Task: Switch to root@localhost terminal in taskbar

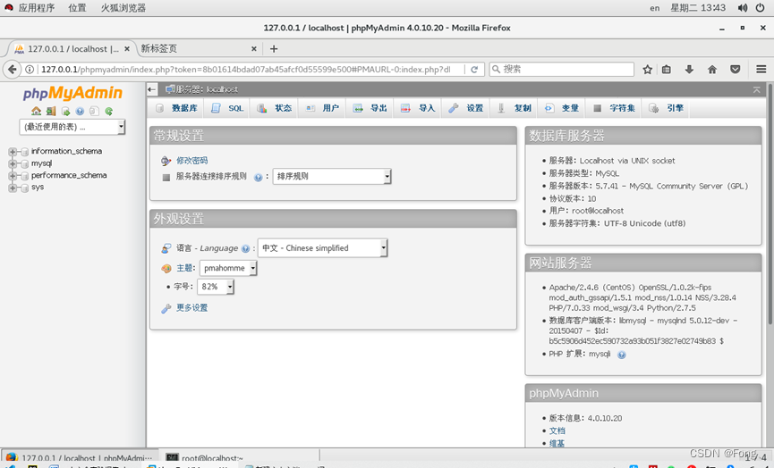Action: tap(241, 457)
